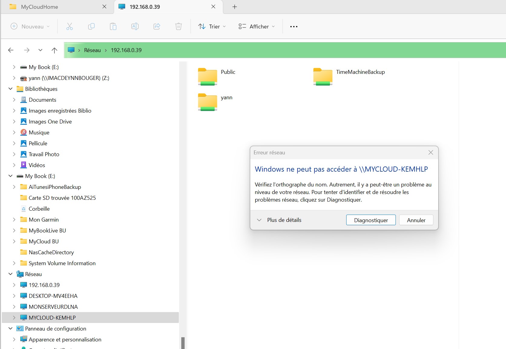Click 192.168.0.39 in the address breadcrumb

click(x=126, y=50)
